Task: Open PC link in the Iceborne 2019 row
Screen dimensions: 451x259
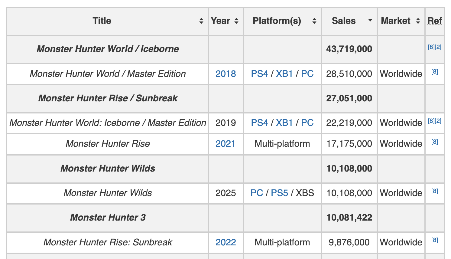Action: point(307,123)
